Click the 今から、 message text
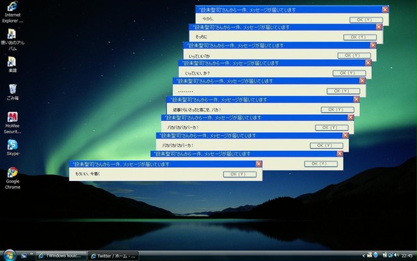This screenshot has width=417, height=261. click(x=208, y=19)
